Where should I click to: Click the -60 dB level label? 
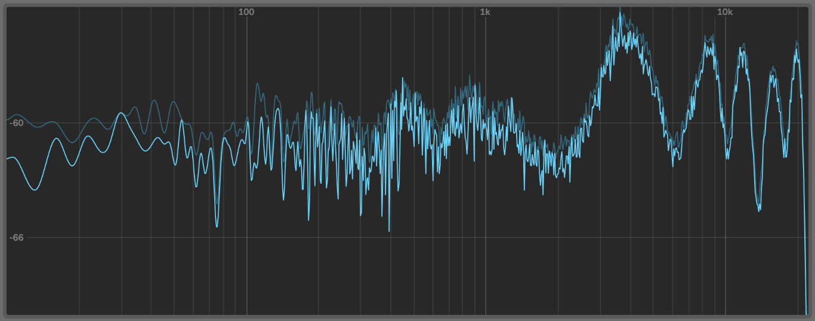[x=16, y=124]
